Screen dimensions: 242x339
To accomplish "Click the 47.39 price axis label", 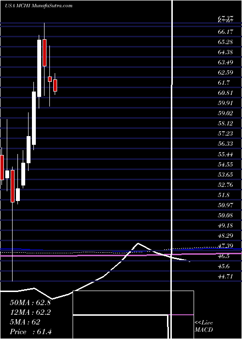I will 226,246.
